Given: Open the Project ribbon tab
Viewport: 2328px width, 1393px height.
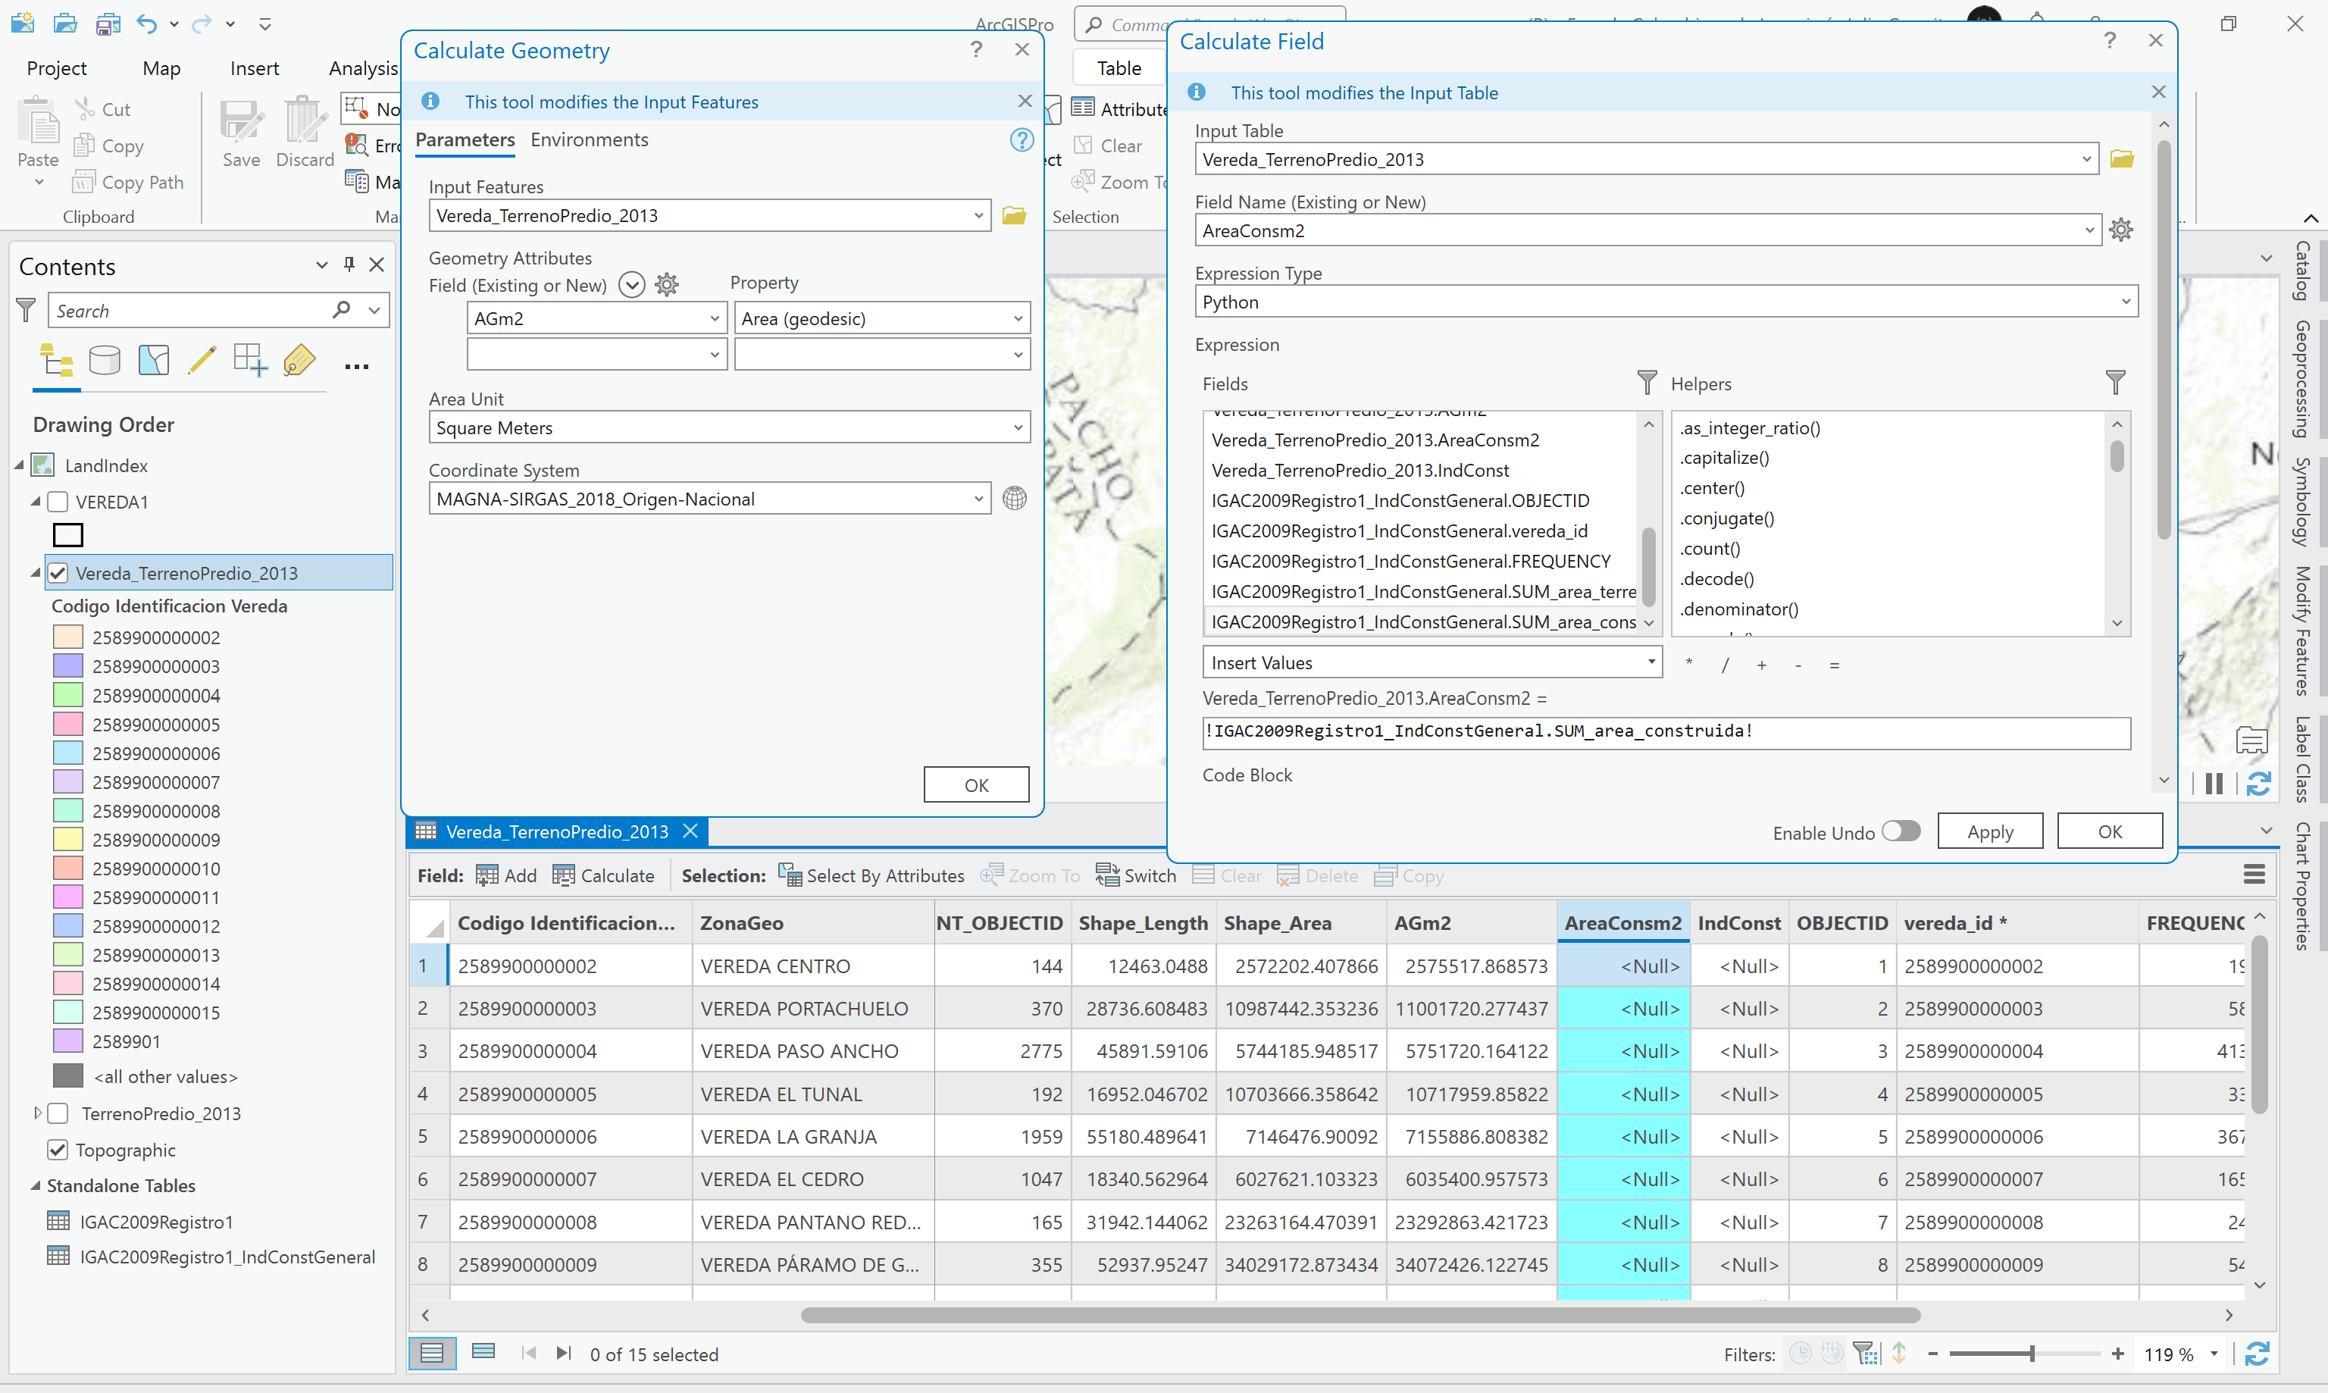Looking at the screenshot, I should (x=56, y=67).
